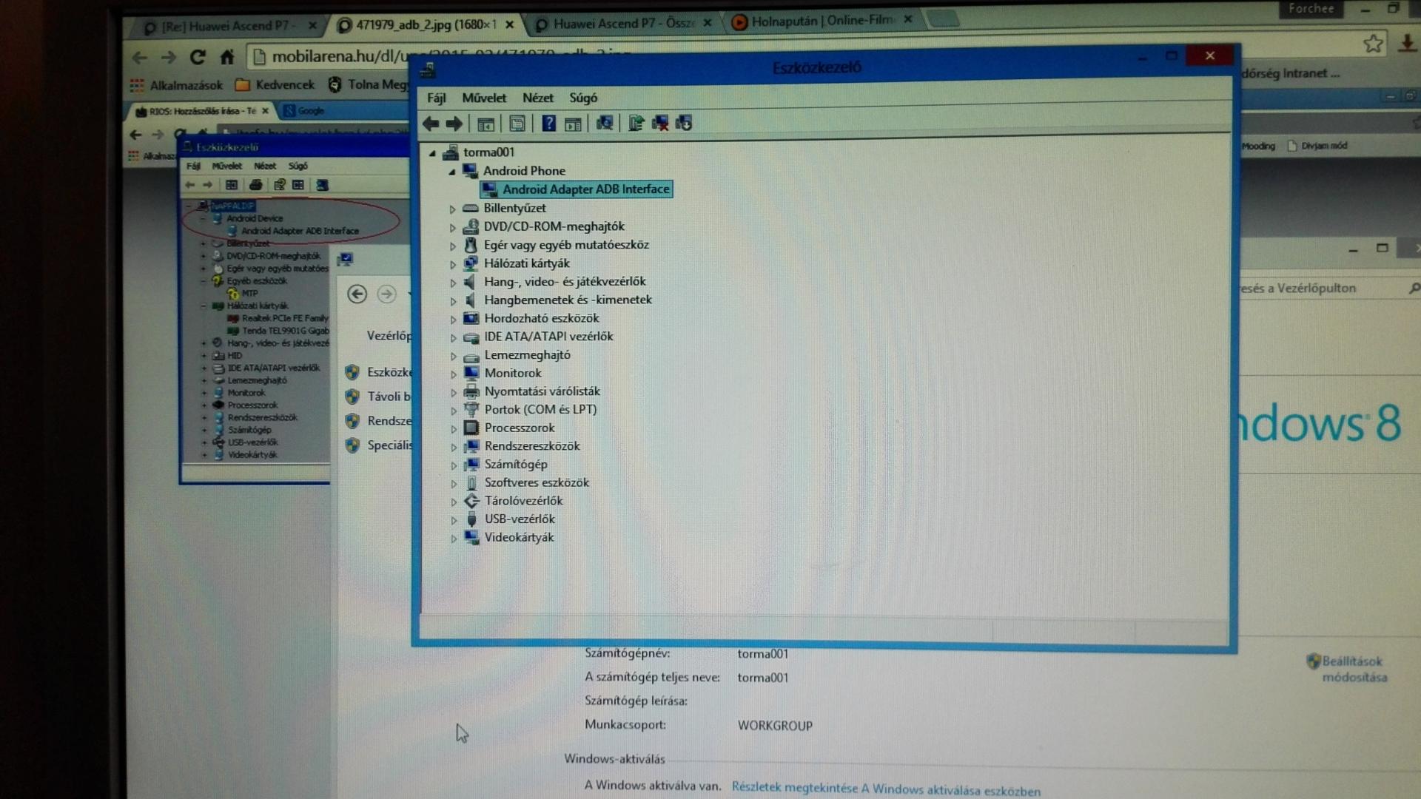Click the Beállítások módosítása link
This screenshot has height=799, width=1421.
[x=1354, y=670]
